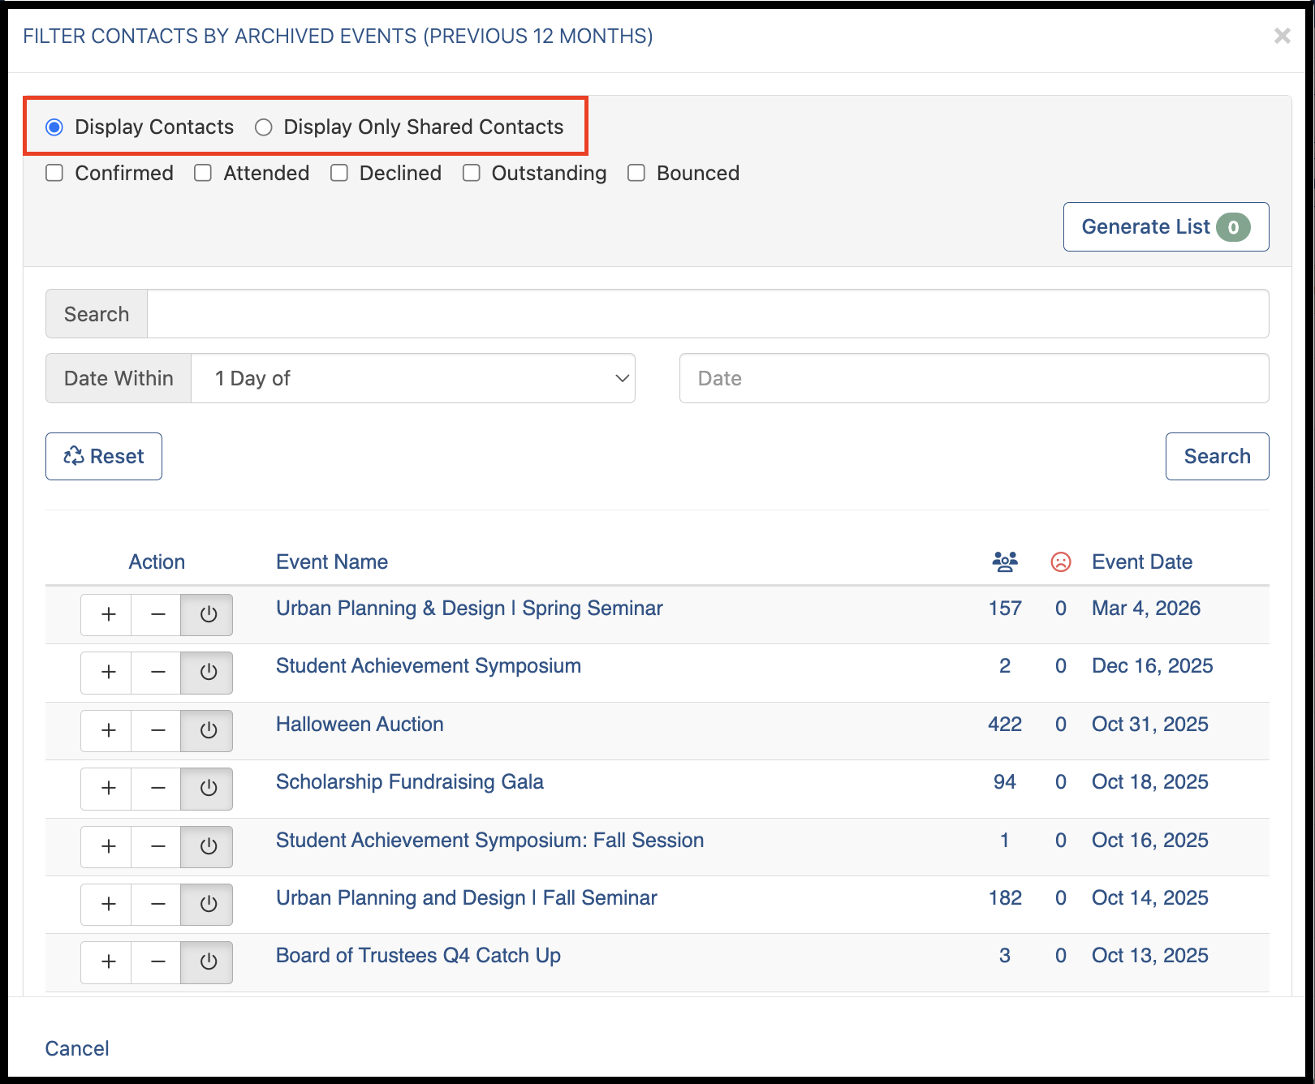
Task: Click plus icon for Urban Planning Spring Seminar
Action: tap(106, 614)
